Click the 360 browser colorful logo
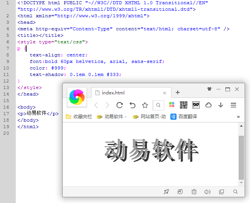This screenshot has height=203, width=250. click(x=77, y=97)
